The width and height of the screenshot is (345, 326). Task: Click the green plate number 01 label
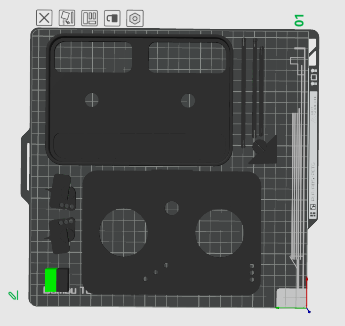coord(299,20)
